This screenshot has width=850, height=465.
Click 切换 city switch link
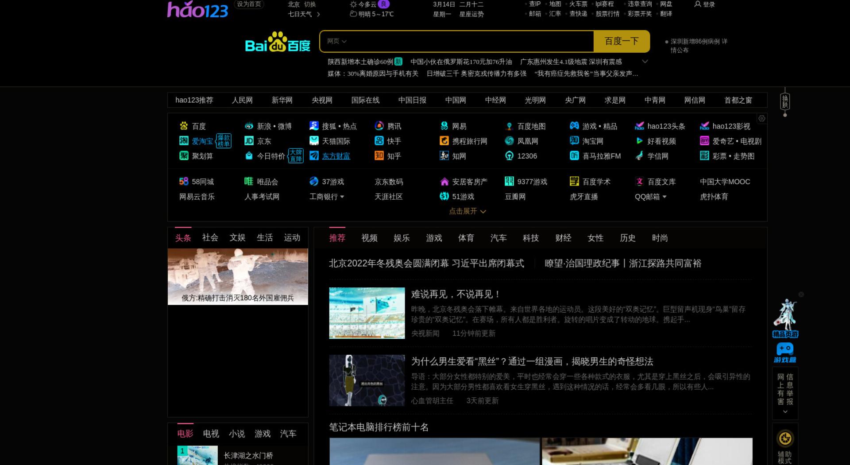tap(310, 4)
